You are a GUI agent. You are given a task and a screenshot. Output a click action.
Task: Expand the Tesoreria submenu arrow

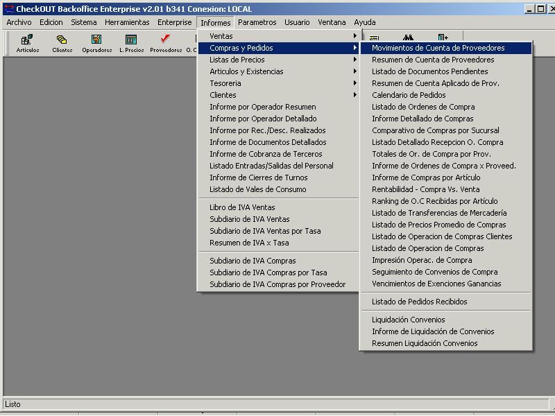[x=355, y=83]
